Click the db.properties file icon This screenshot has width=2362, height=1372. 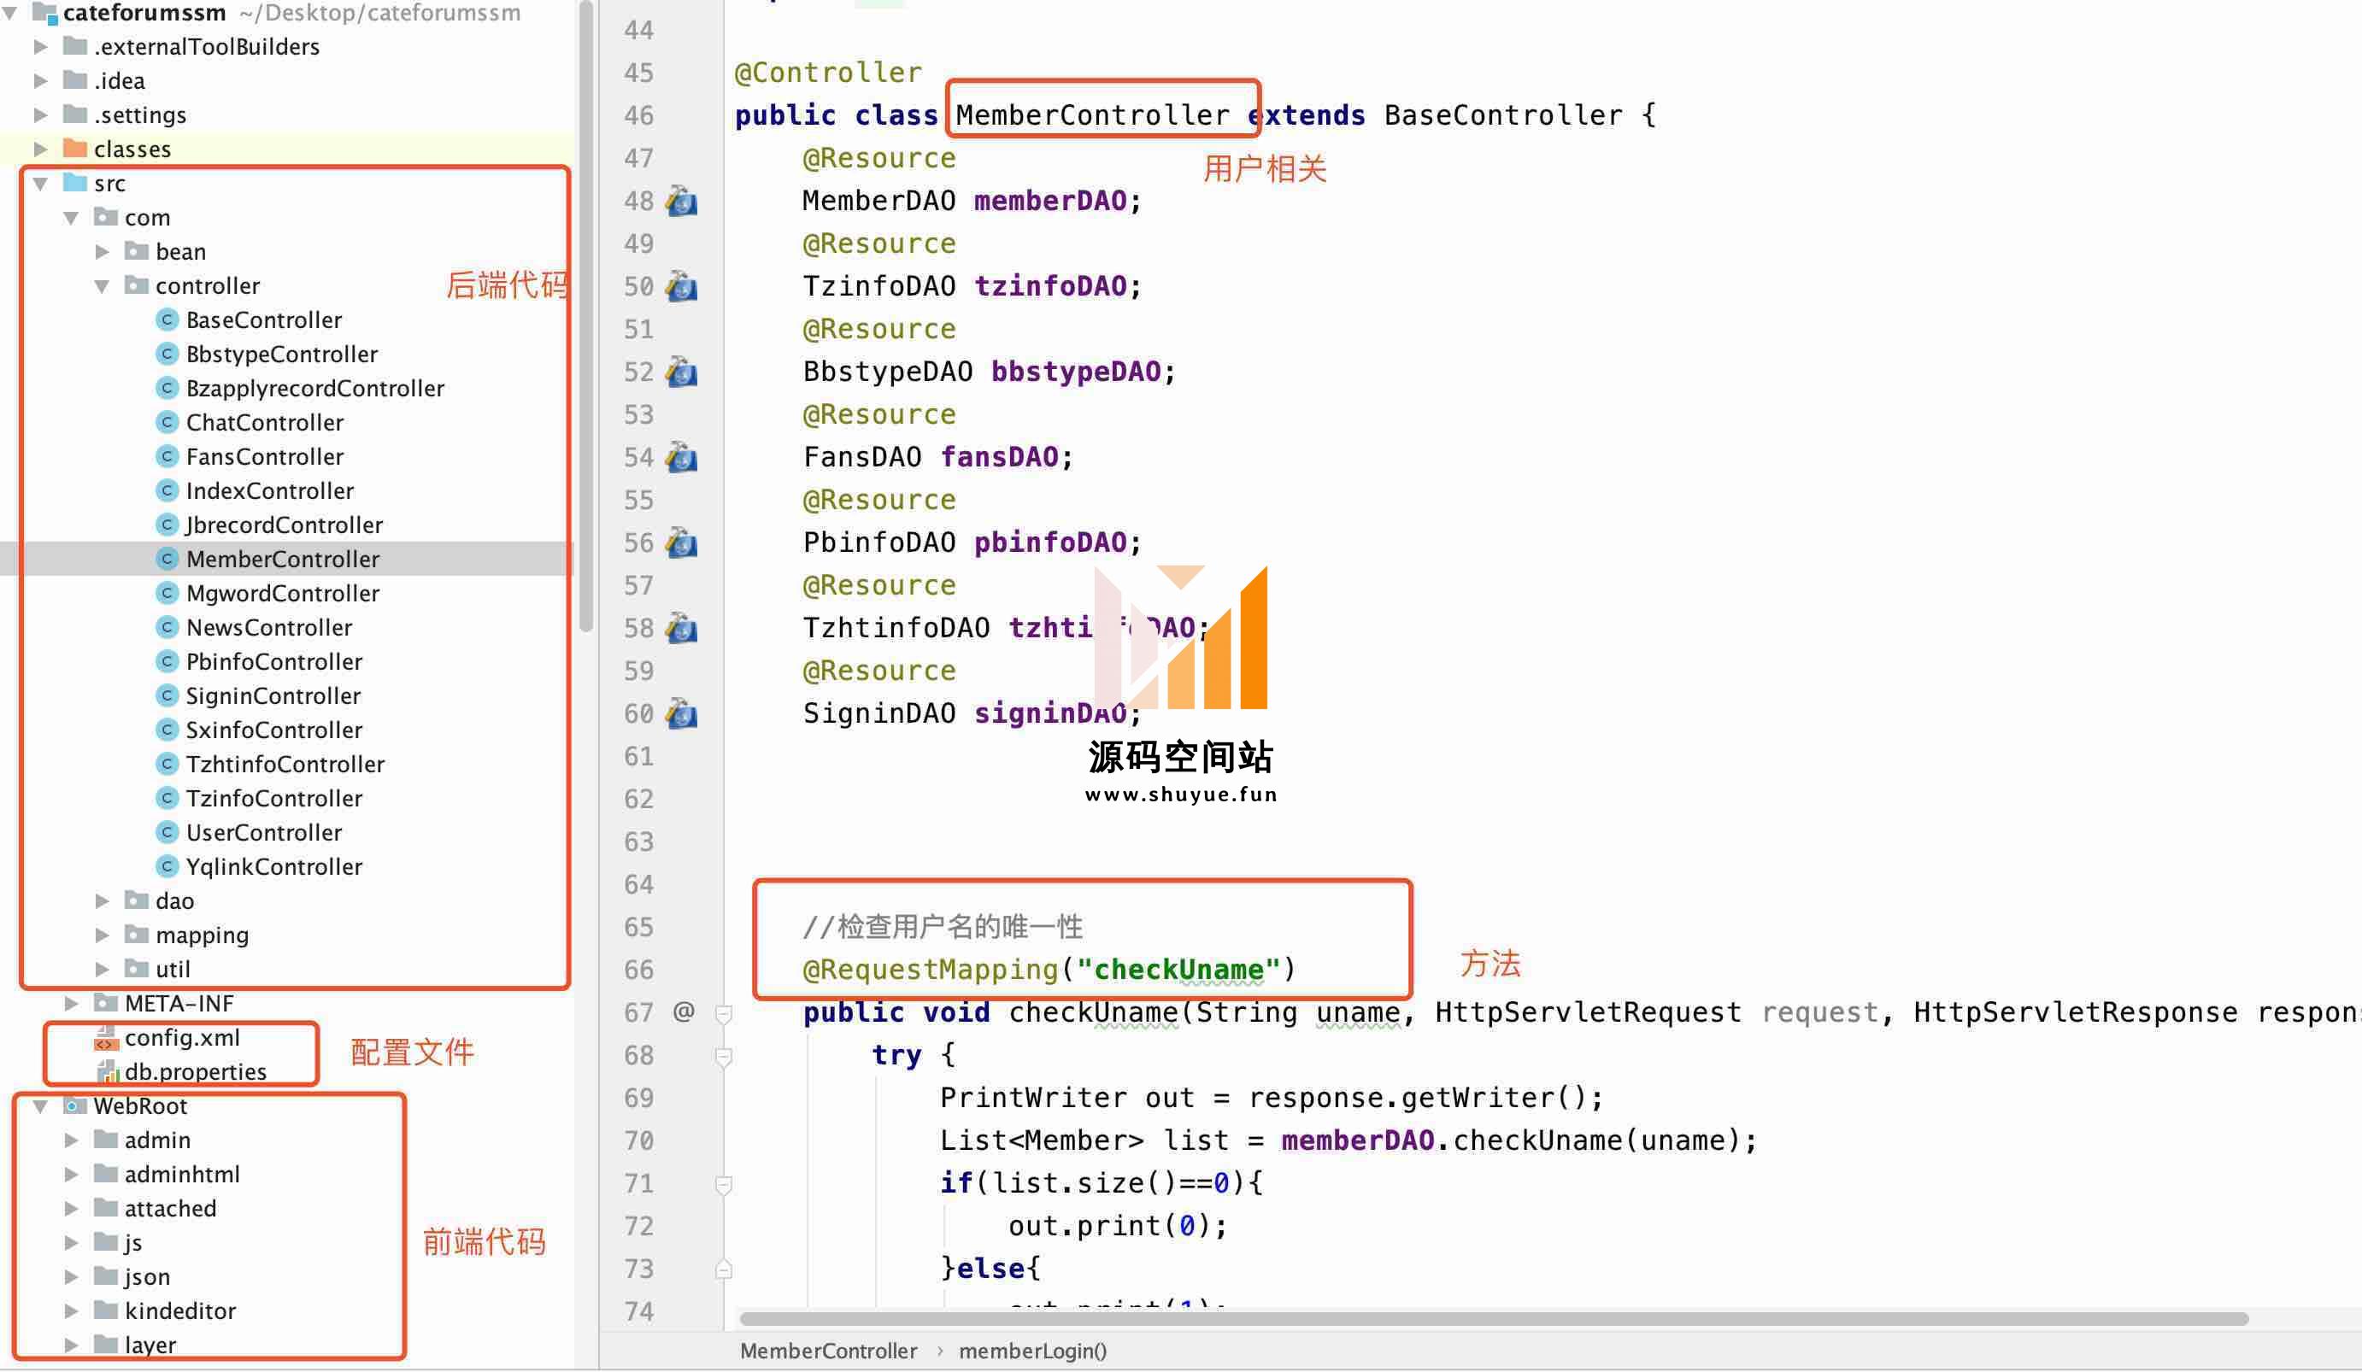(x=107, y=1071)
